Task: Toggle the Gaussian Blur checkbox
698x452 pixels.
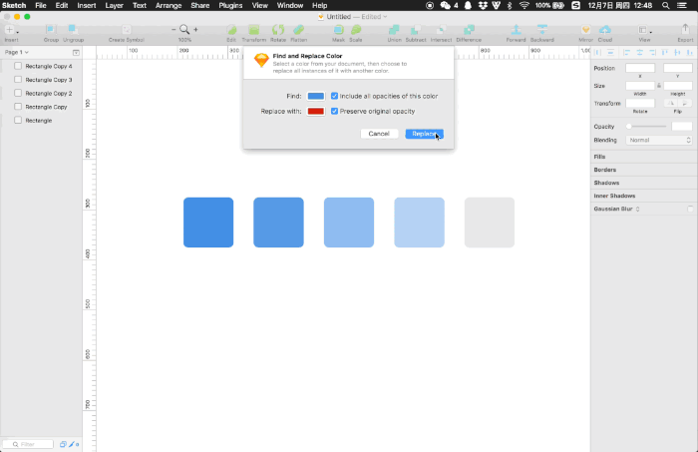Action: [690, 209]
